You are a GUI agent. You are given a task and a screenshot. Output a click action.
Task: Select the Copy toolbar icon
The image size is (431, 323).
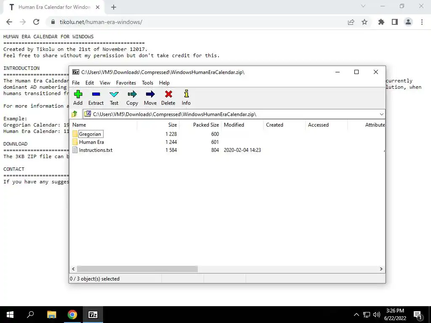(132, 98)
